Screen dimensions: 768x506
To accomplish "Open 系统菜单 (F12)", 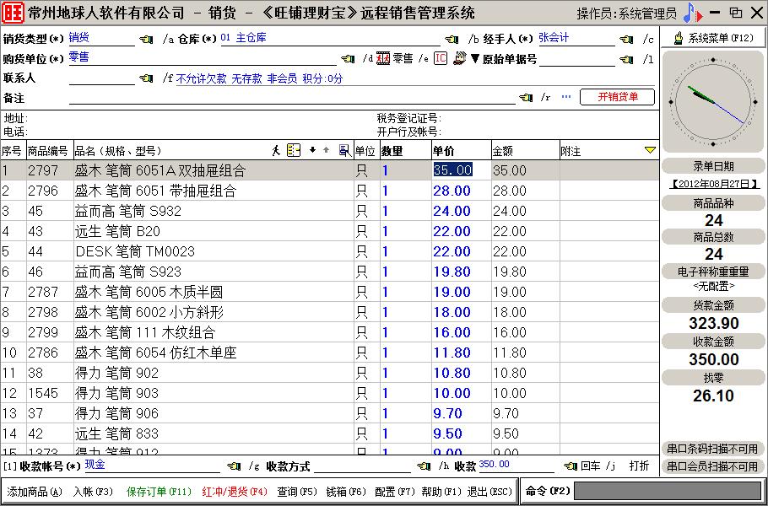I will [713, 39].
